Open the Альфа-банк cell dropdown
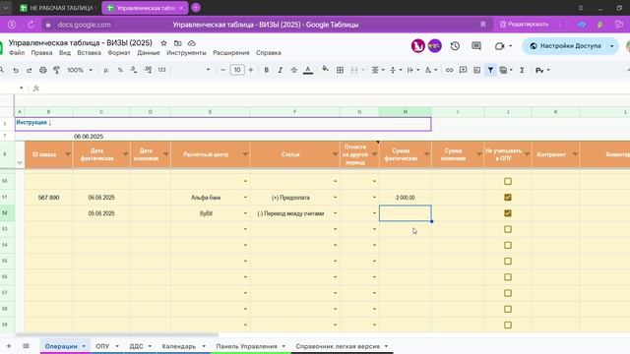 tap(245, 198)
